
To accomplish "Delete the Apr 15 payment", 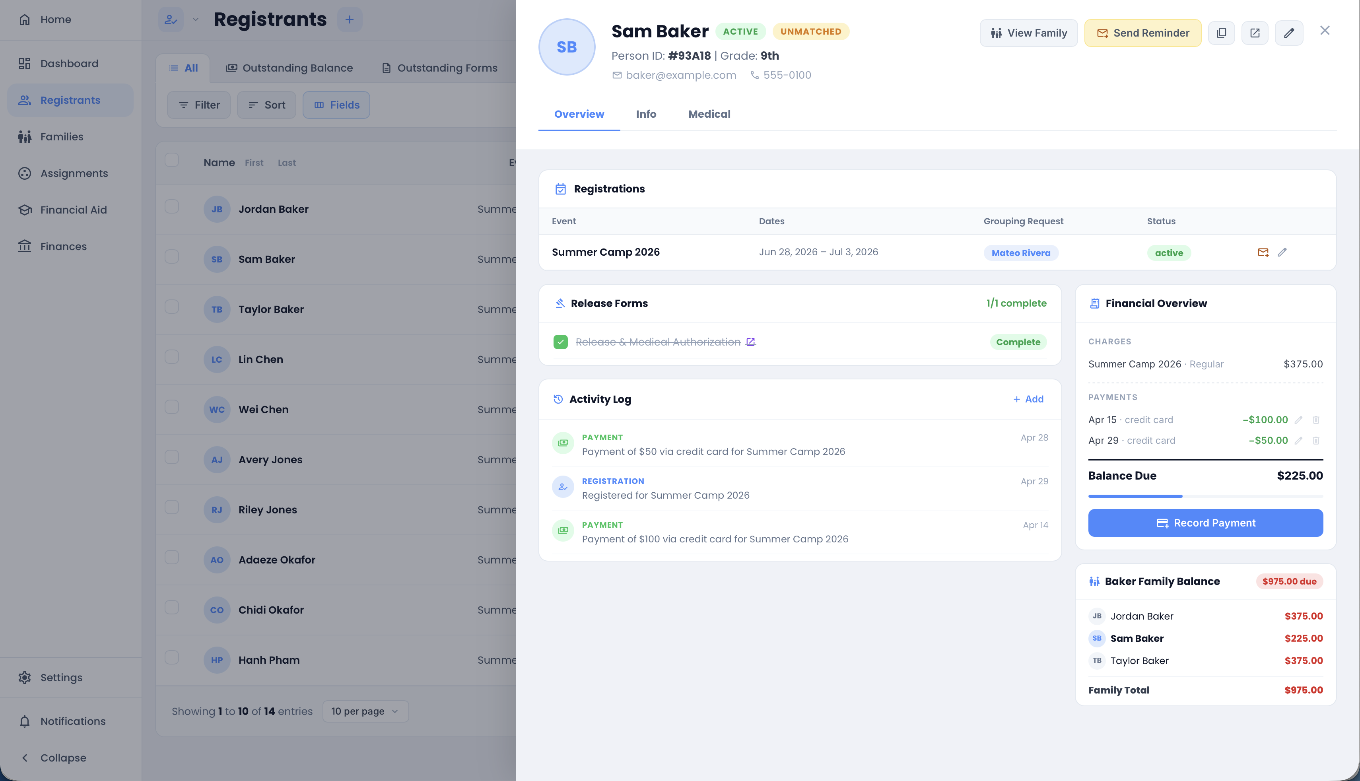I will point(1316,420).
